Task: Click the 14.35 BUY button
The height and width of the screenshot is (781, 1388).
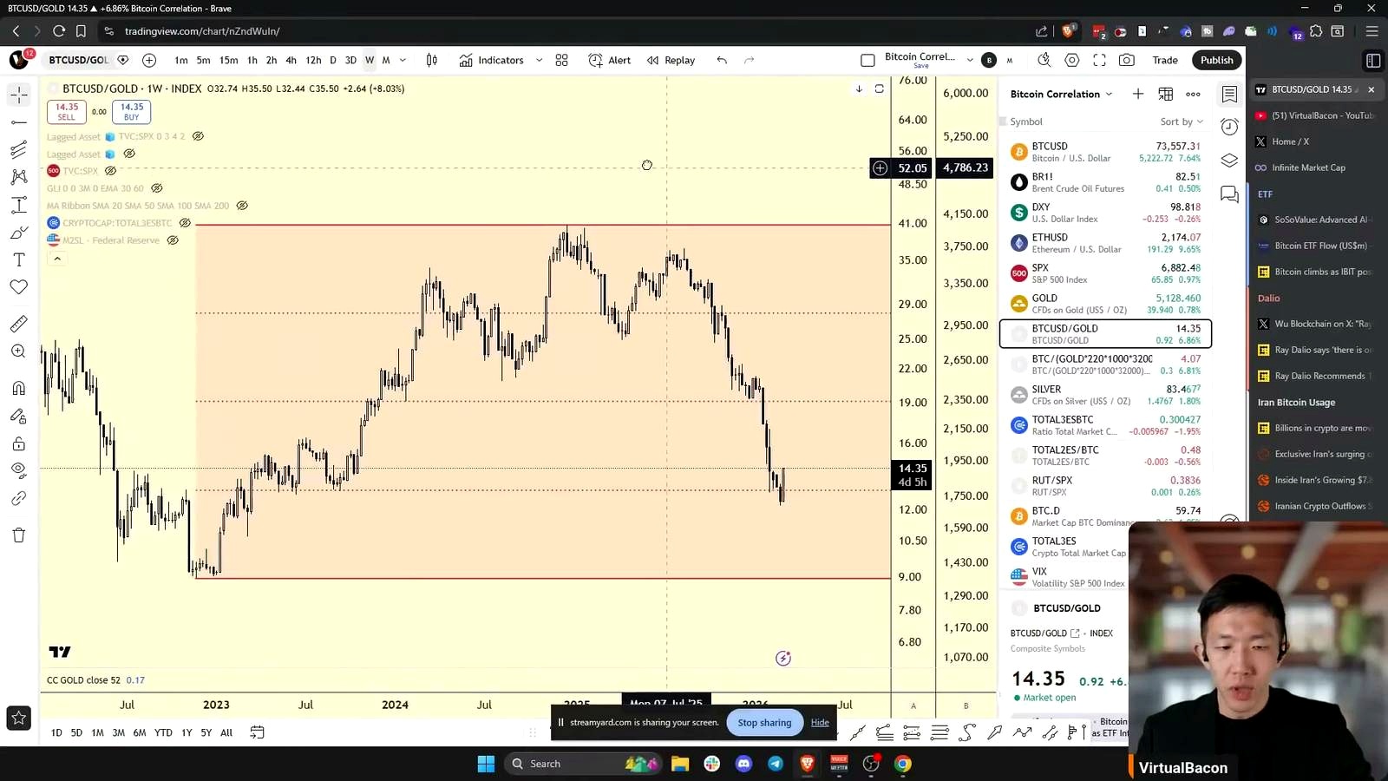Action: pyautogui.click(x=132, y=112)
